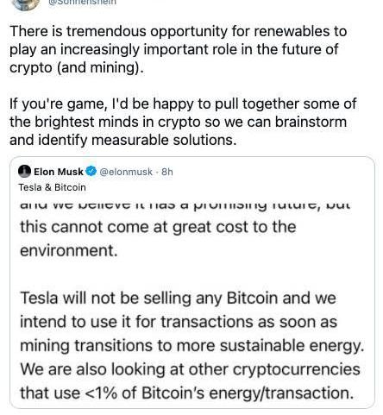Open the @Sonnenshein handle link

82,2
